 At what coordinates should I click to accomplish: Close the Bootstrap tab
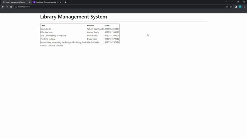point(61,2)
